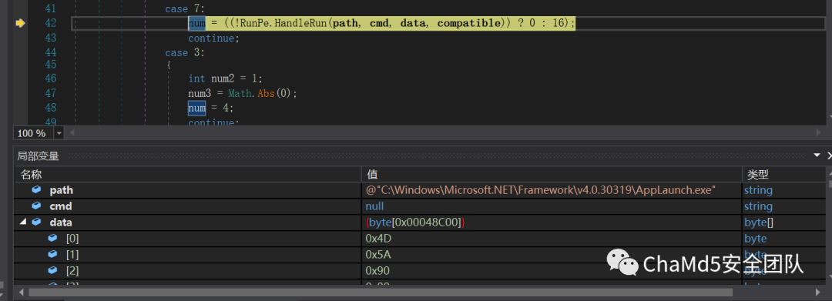Click the yellow current-statement arrow in gutter
This screenshot has width=832, height=301.
click(20, 23)
